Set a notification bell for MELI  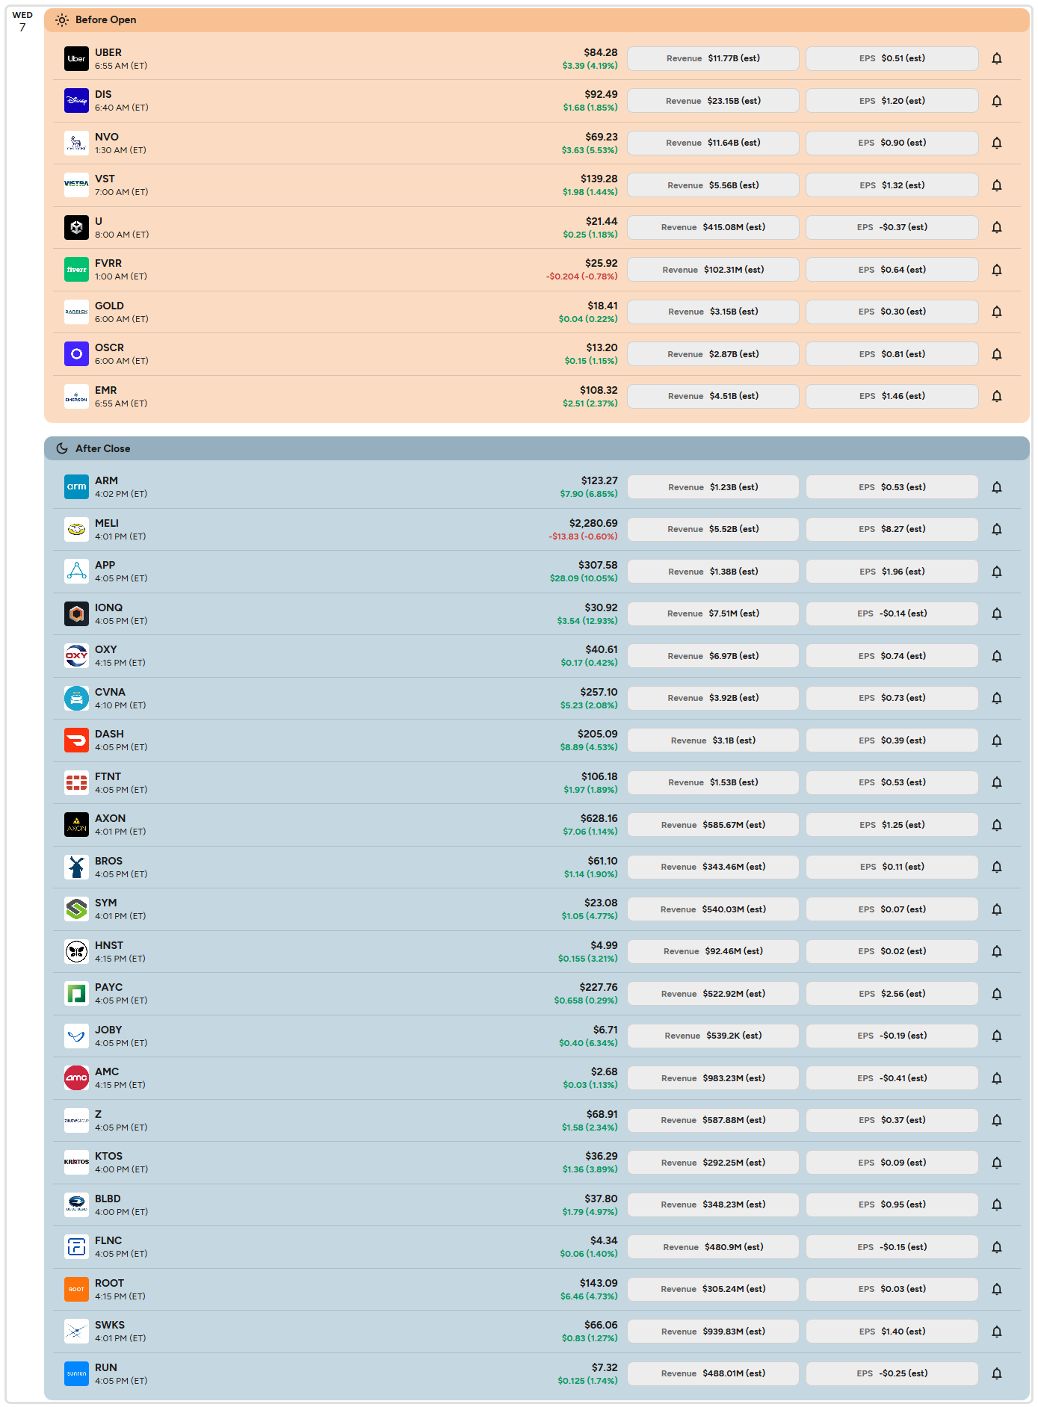(x=996, y=529)
